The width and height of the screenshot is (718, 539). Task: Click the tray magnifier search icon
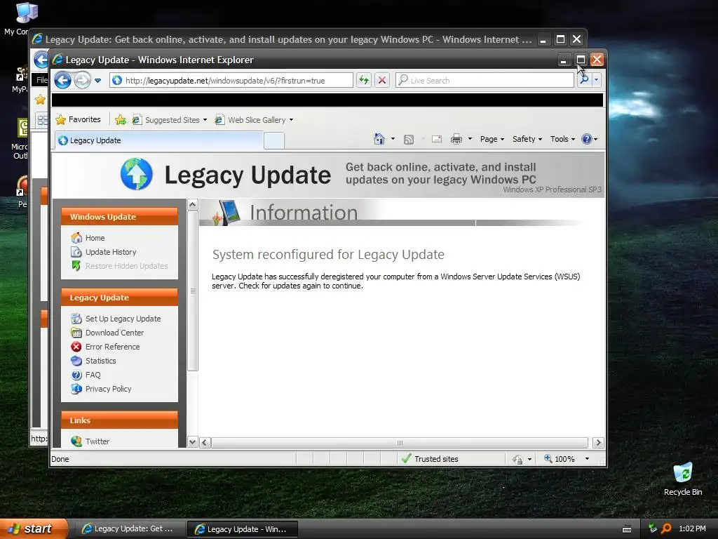tap(666, 528)
